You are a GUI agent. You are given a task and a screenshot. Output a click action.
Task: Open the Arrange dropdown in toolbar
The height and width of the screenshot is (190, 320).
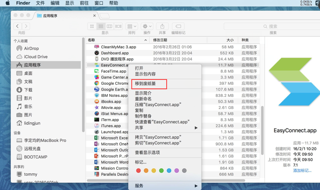point(132,26)
